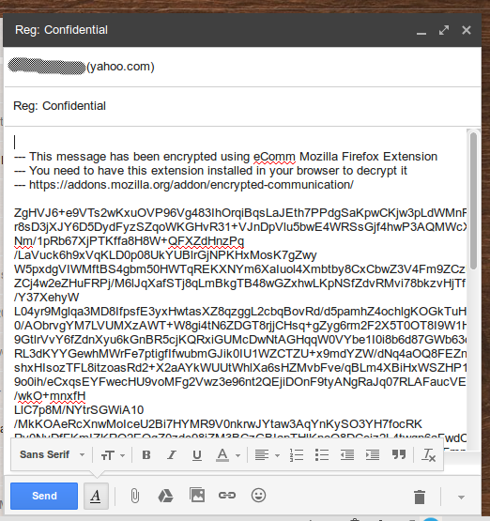Open the Sans Serif font dropdown
490x521 pixels.
[53, 454]
